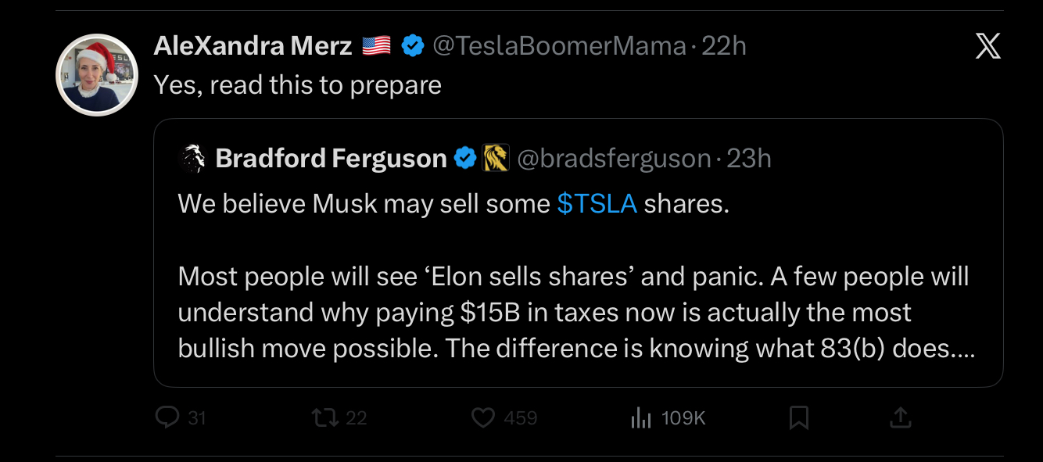The image size is (1043, 462).
Task: Click the reply comment icon
Action: [x=167, y=418]
